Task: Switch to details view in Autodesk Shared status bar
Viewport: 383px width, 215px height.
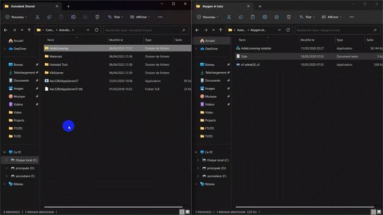Action: tap(182, 212)
